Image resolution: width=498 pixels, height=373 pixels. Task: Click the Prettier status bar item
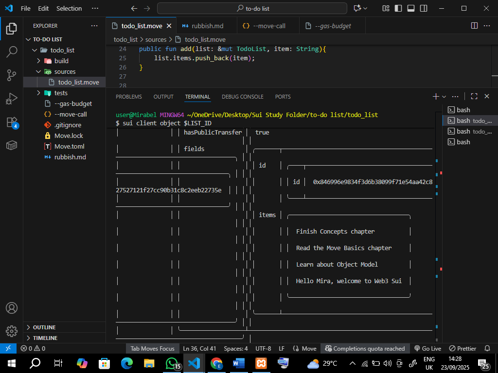[463, 348]
